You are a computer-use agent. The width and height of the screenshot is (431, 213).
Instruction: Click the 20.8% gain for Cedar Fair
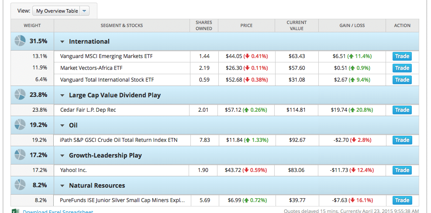361,110
